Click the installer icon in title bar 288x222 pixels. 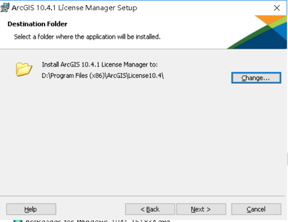(5, 8)
